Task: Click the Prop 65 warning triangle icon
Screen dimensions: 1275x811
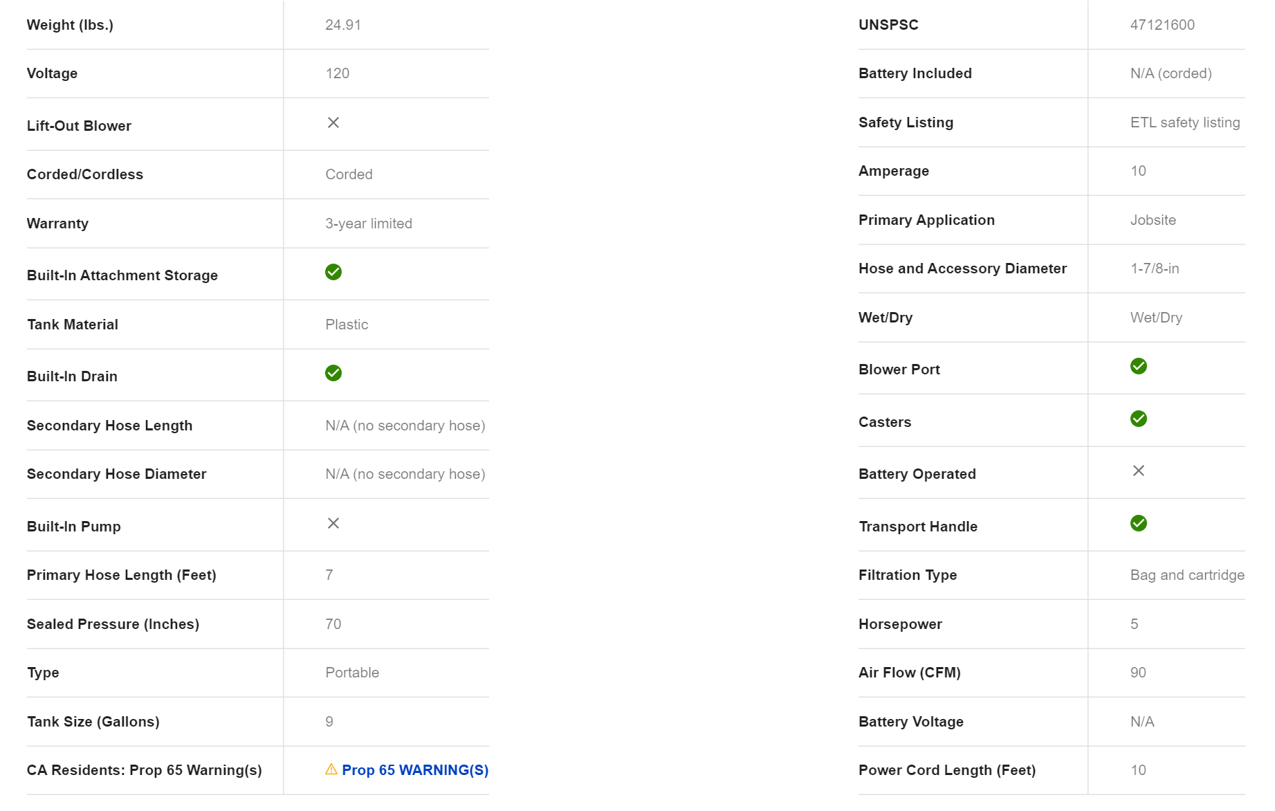Action: (x=331, y=769)
